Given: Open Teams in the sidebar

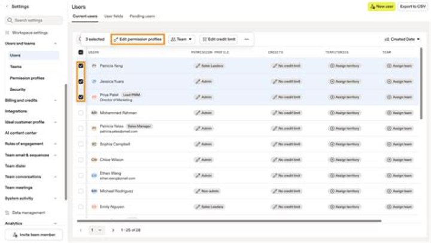Looking at the screenshot, I should 16,67.
